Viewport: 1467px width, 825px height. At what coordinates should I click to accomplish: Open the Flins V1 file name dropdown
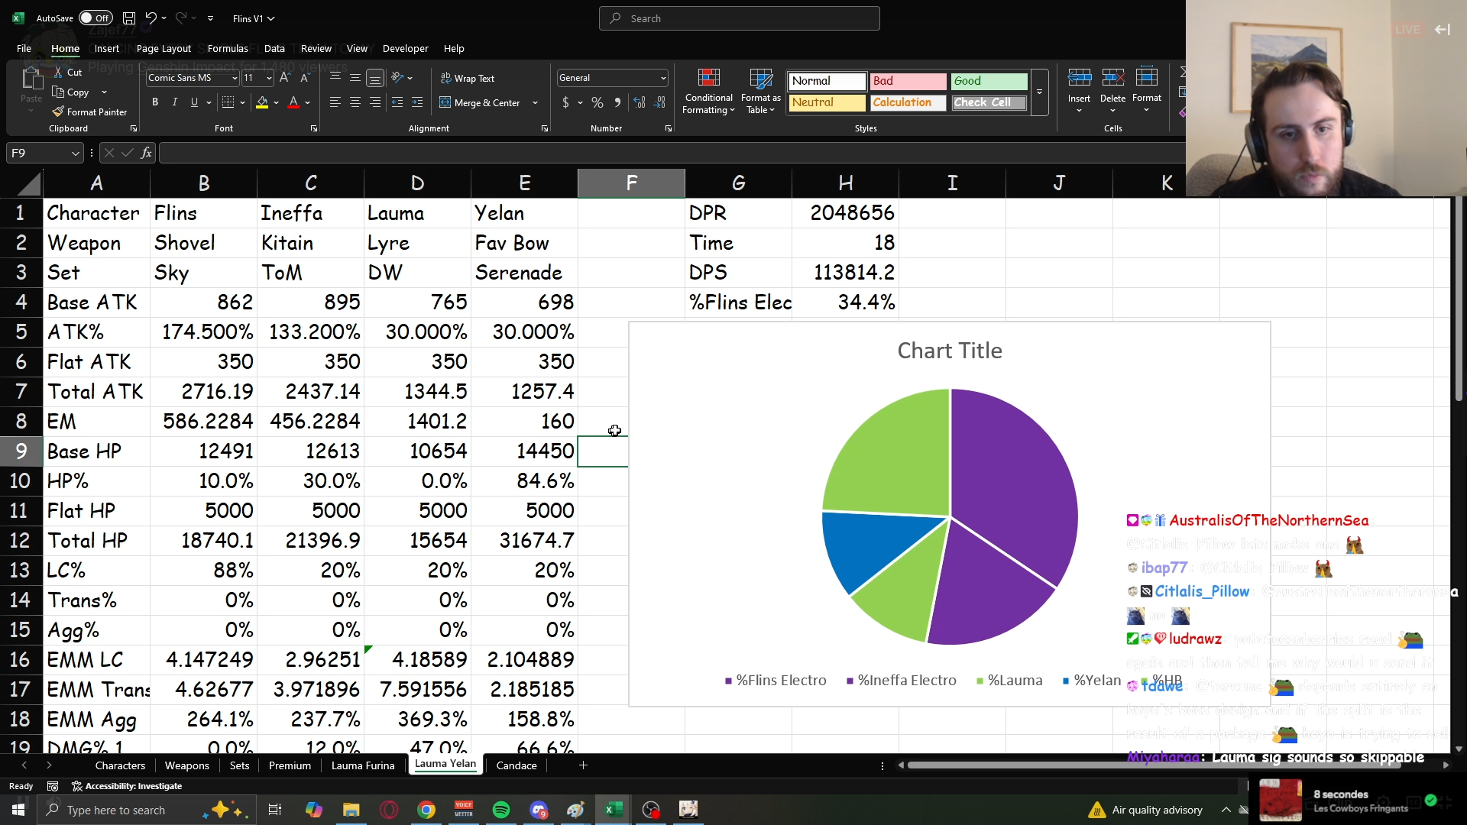click(254, 18)
